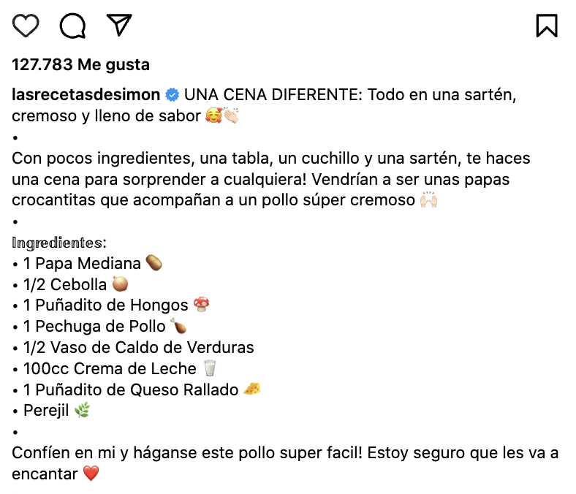View who liked via 127.783 Me gusta
Image resolution: width=576 pixels, height=494 pixels.
click(80, 64)
